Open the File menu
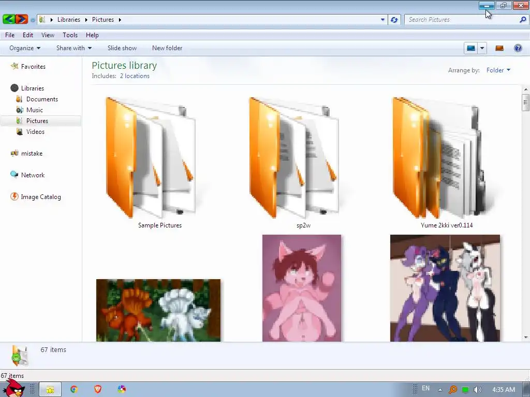Viewport: 530px width, 397px height. pos(10,35)
